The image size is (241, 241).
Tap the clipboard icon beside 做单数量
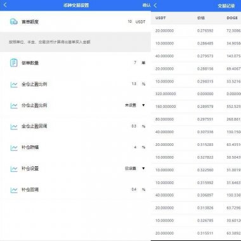point(14,63)
